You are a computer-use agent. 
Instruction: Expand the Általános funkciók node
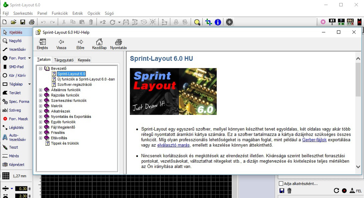tap(41, 90)
